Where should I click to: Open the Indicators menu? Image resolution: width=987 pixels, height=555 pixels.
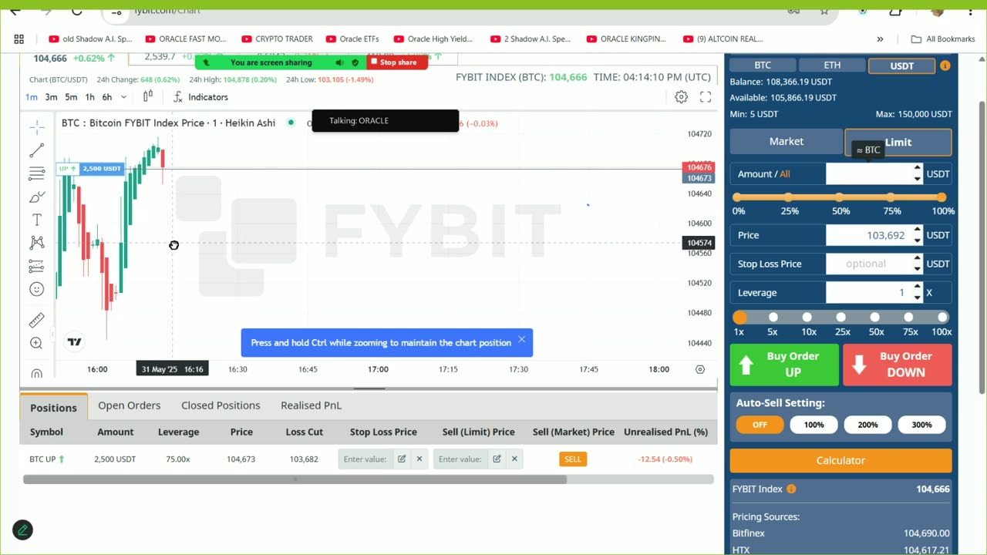(x=200, y=97)
